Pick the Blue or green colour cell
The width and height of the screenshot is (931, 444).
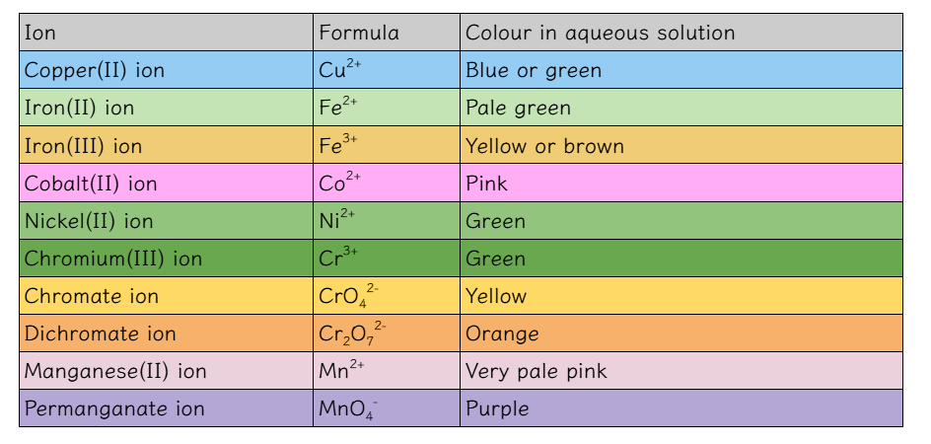tap(681, 69)
